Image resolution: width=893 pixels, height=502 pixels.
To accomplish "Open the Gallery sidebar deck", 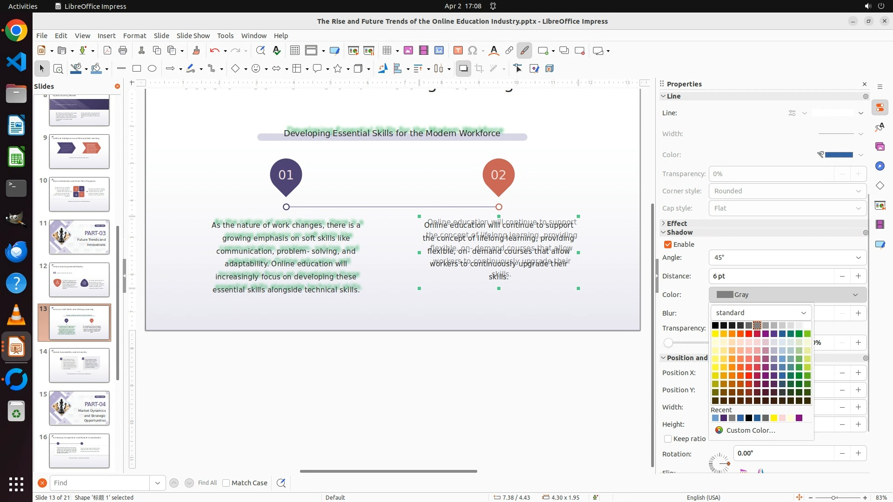I will tap(880, 147).
